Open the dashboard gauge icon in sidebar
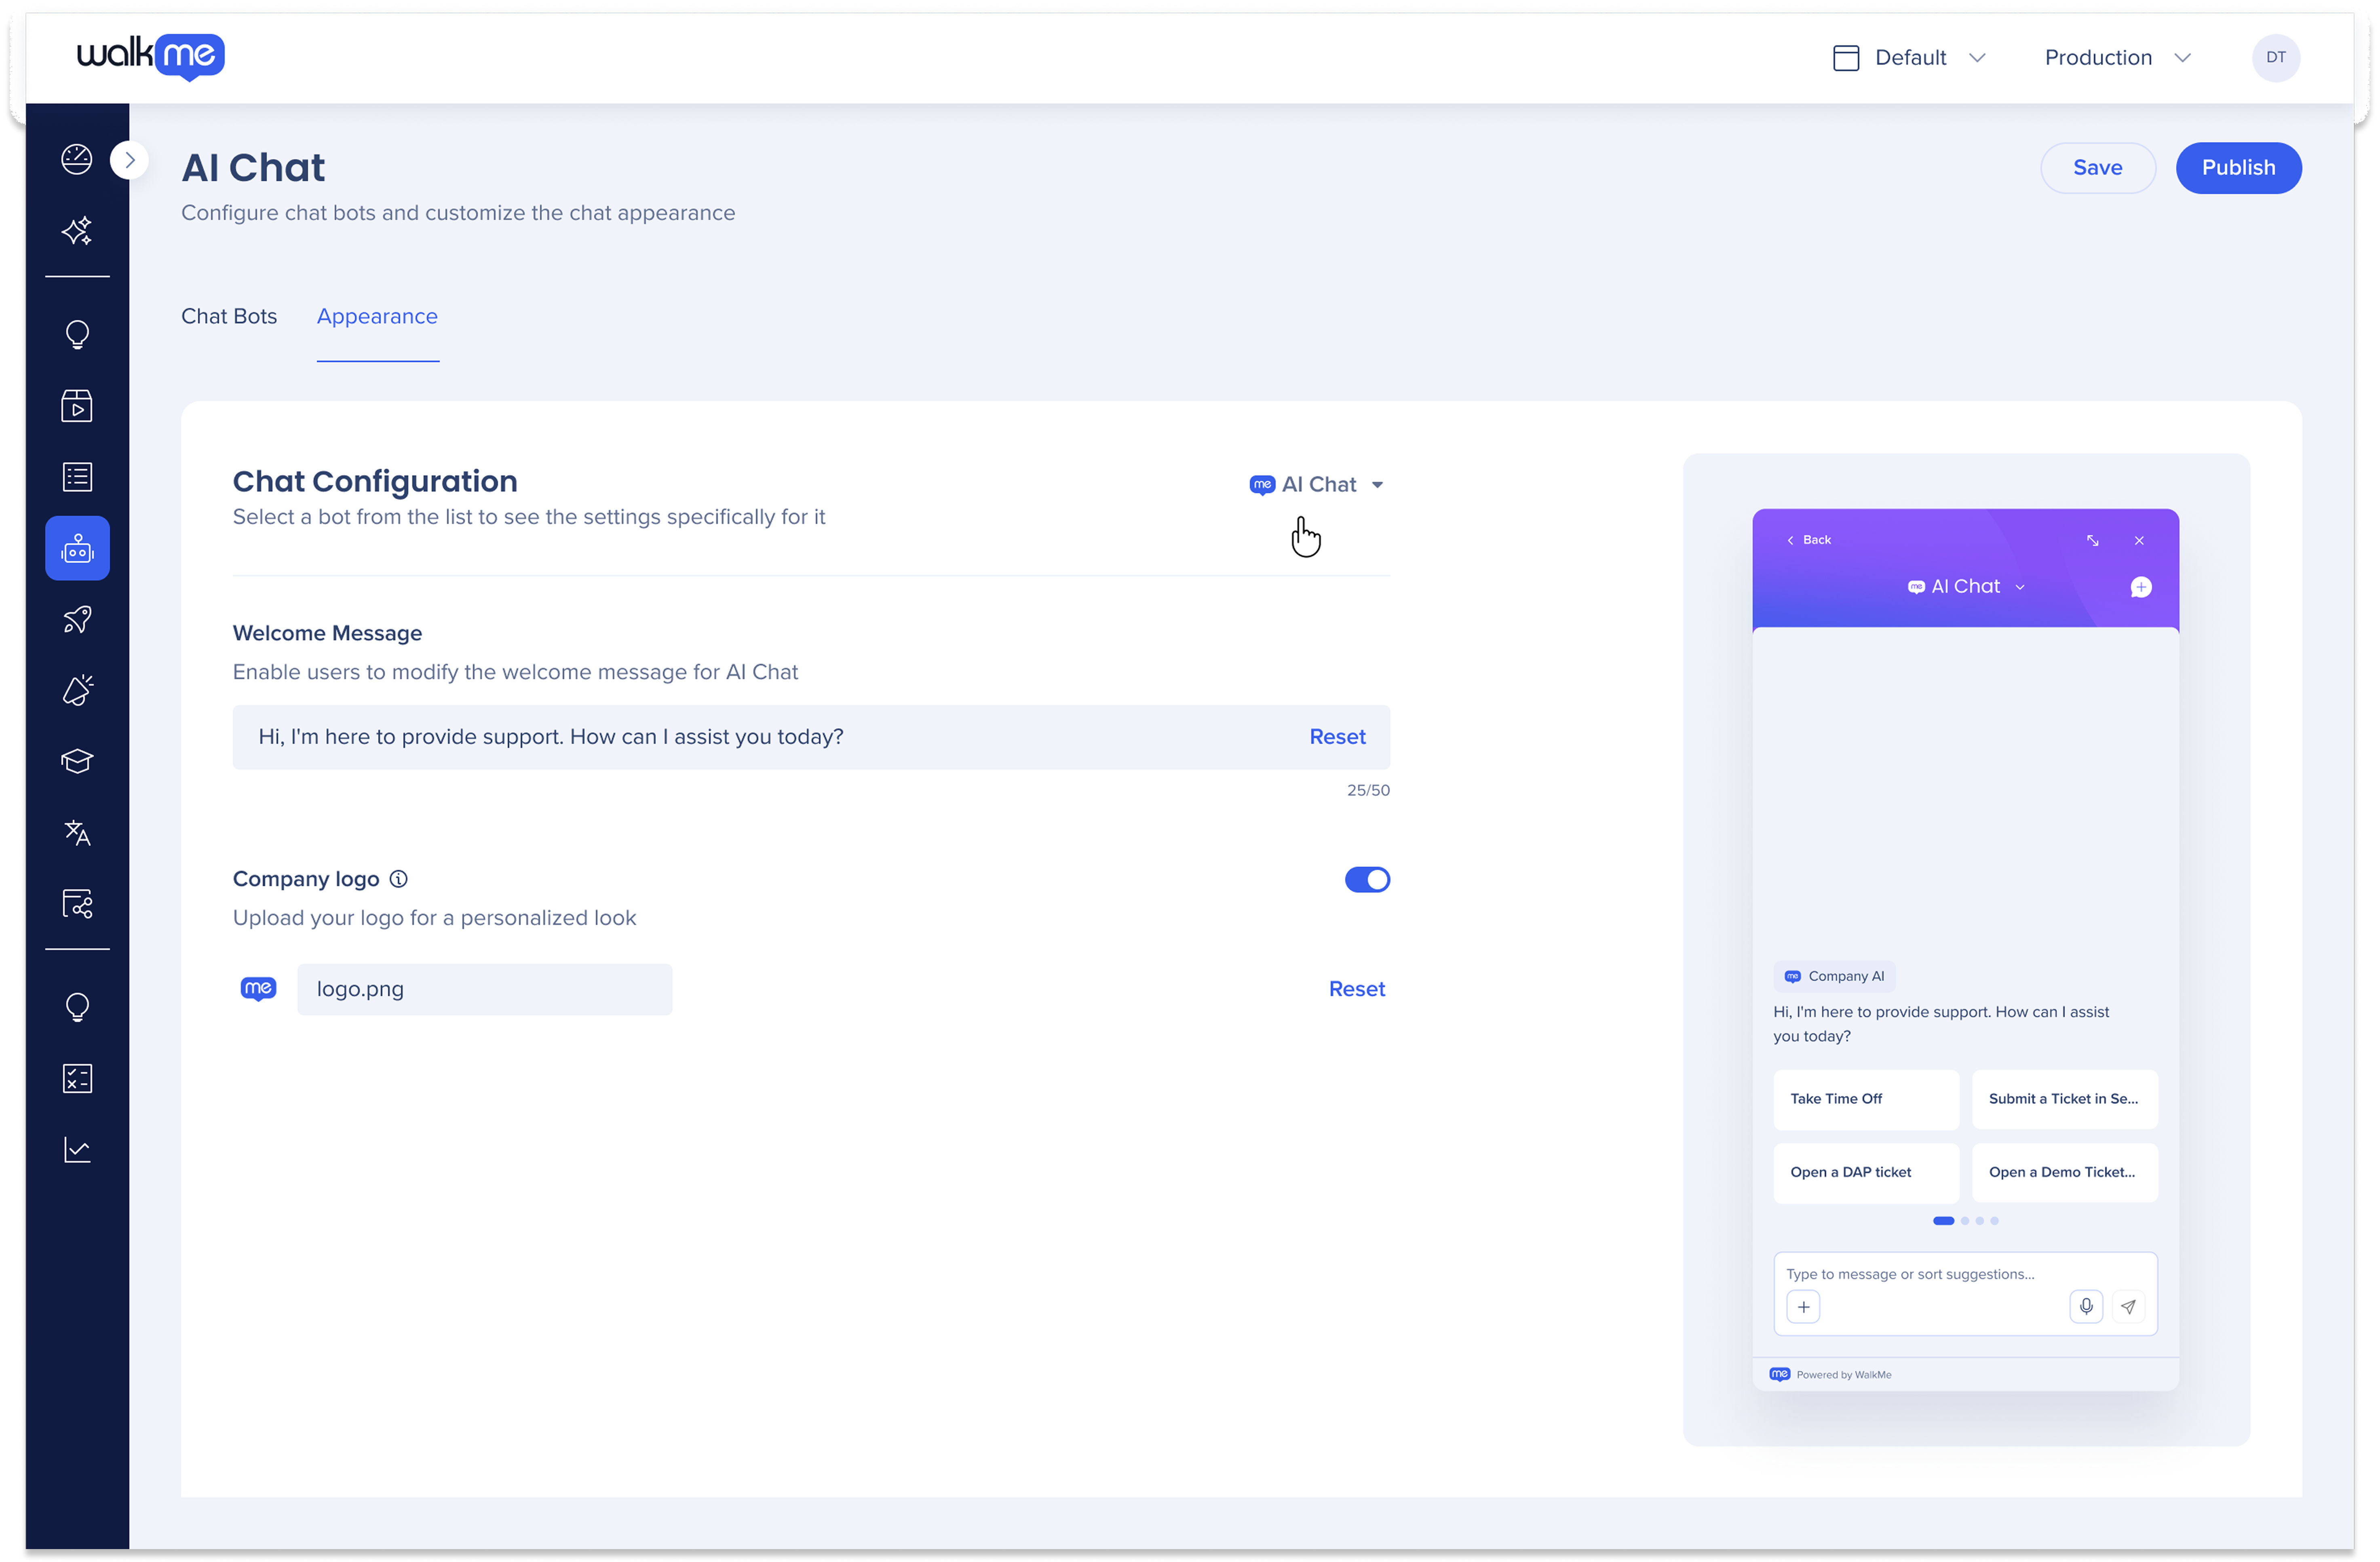The height and width of the screenshot is (1562, 2380). tap(77, 159)
